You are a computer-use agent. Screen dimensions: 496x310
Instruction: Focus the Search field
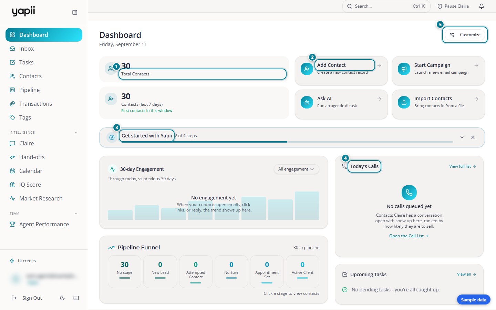[x=386, y=6]
